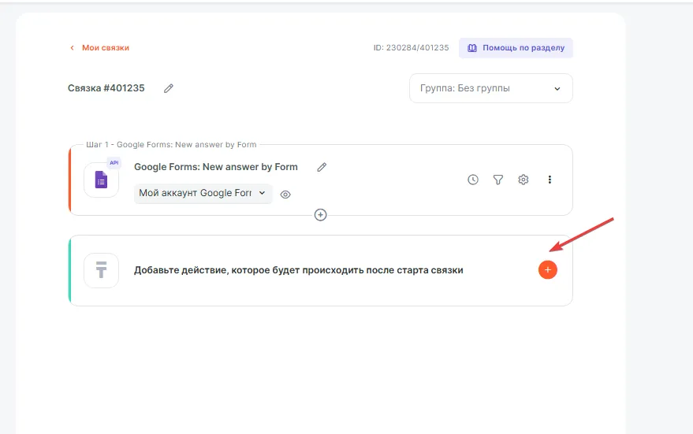This screenshot has width=693, height=434.
Task: Click the grey placeholder icon in the action block
Action: pyautogui.click(x=101, y=270)
